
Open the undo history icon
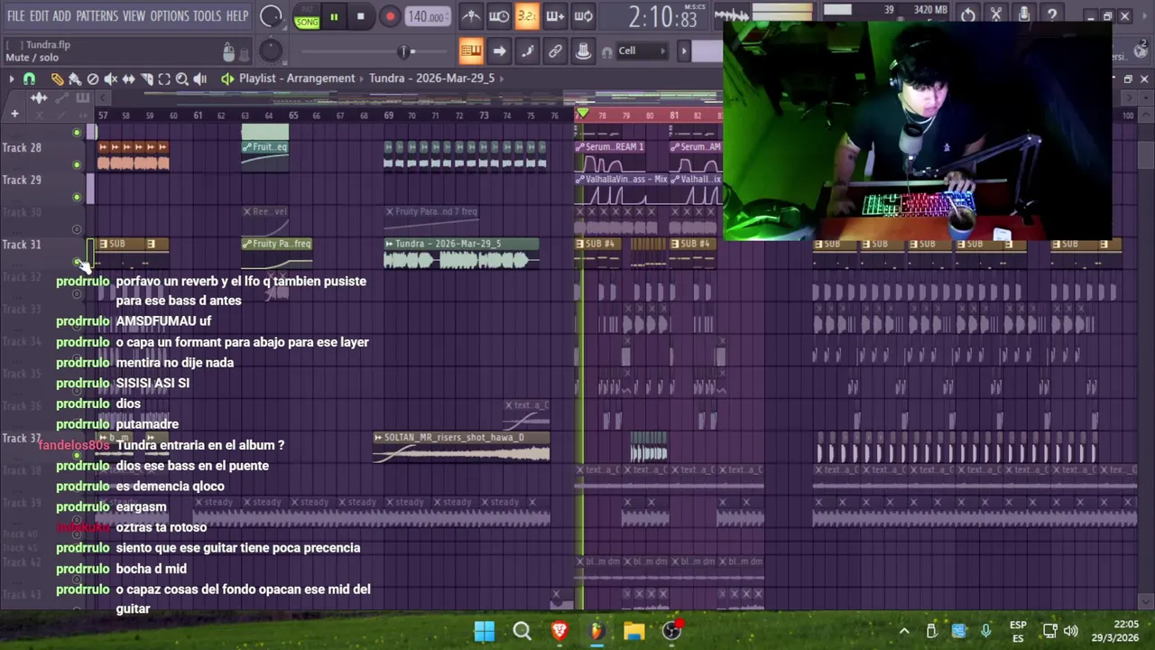click(968, 15)
